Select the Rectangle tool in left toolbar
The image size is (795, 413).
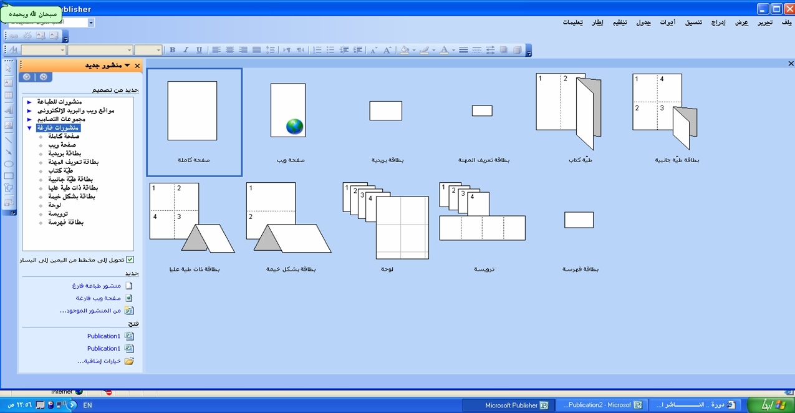[x=9, y=177]
